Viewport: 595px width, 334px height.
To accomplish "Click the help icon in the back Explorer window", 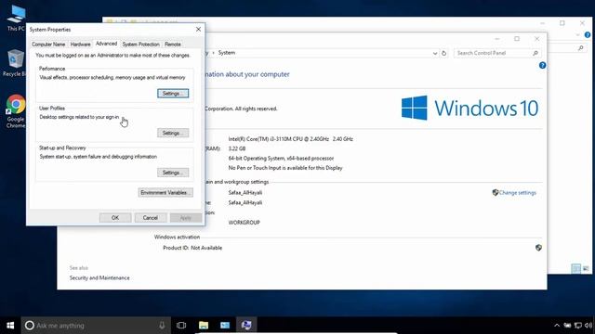I will 588,35.
